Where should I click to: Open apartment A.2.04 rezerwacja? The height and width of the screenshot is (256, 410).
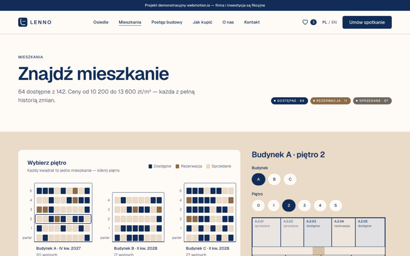coord(343,232)
